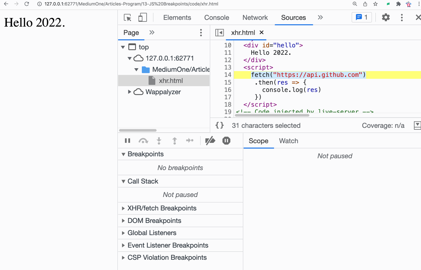Pretty print the source with braces icon
Viewport: 421px width, 270px height.
219,126
